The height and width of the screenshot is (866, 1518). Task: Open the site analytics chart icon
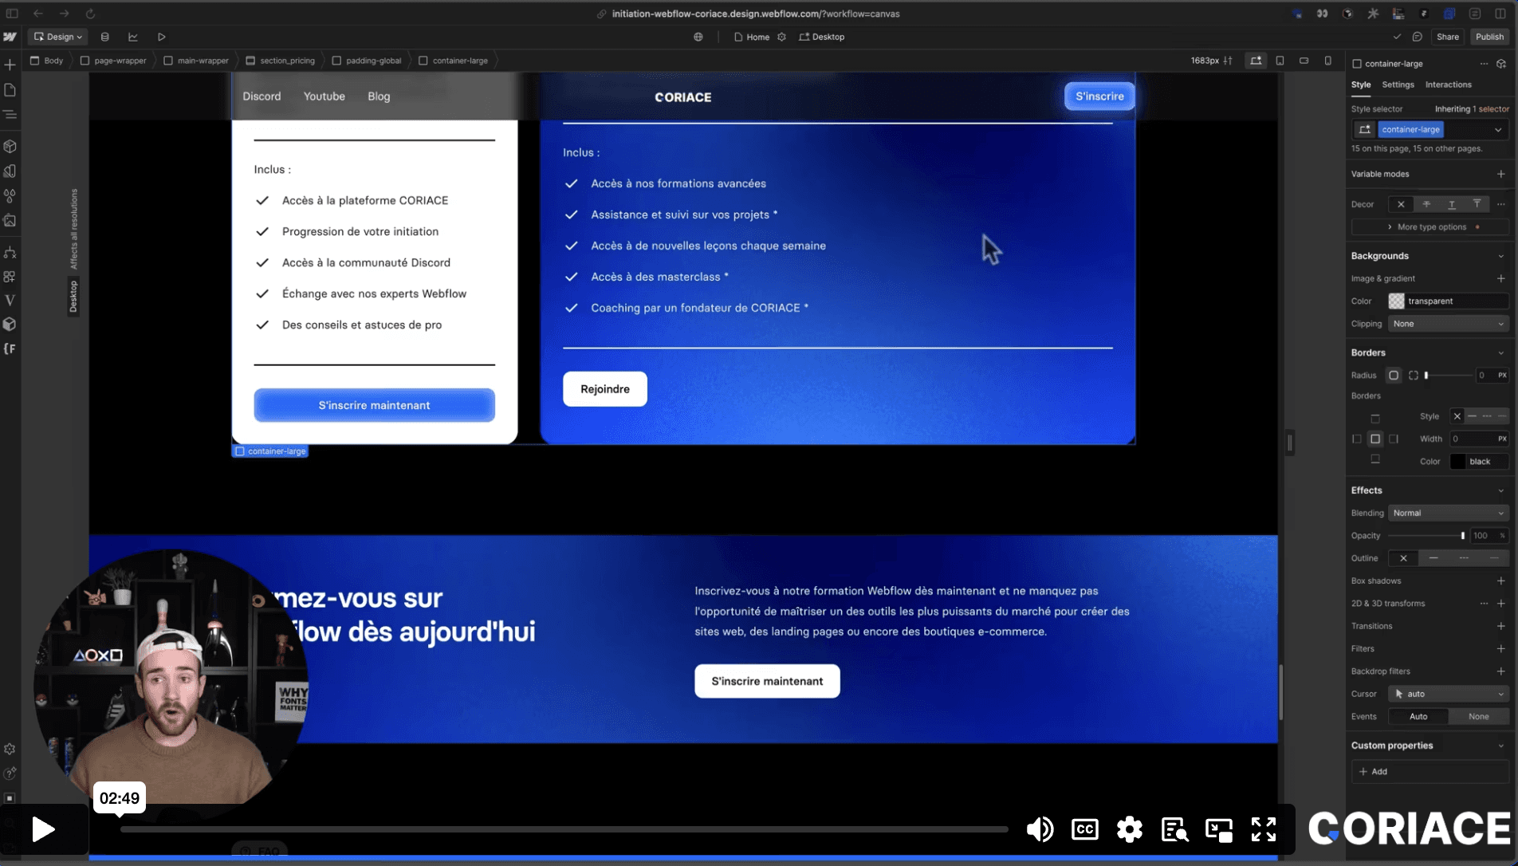coord(133,37)
